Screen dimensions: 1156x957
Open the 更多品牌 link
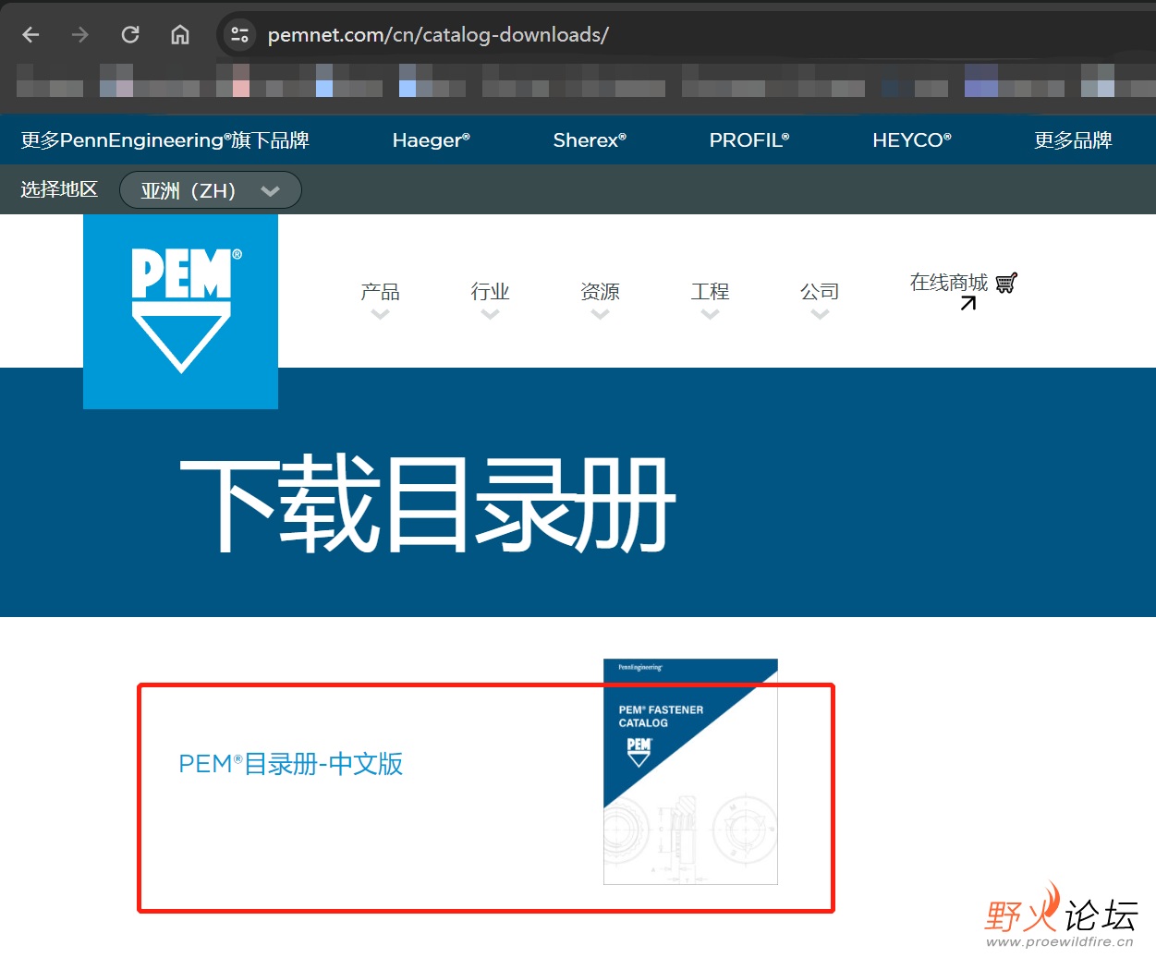coord(1073,140)
